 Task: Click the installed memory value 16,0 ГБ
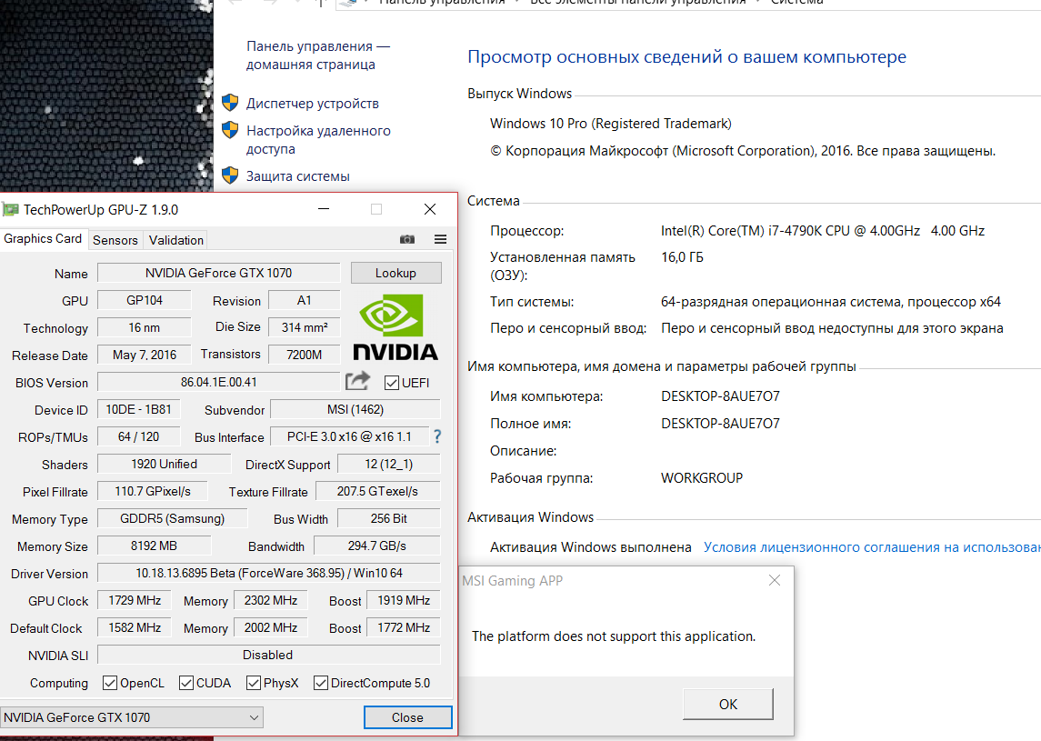click(682, 257)
